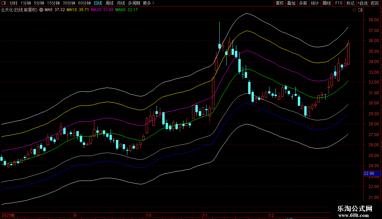Open the 多周期 multi-period view
This screenshot has width=382, height=219.
coord(134,3)
